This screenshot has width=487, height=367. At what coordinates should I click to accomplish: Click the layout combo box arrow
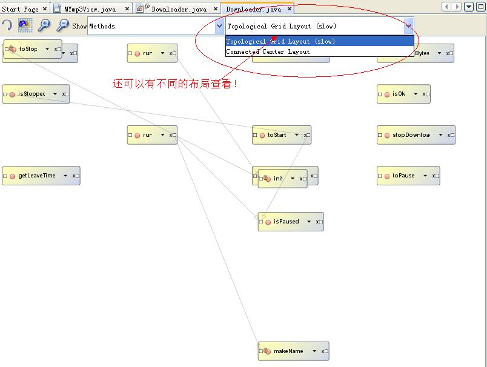point(409,26)
